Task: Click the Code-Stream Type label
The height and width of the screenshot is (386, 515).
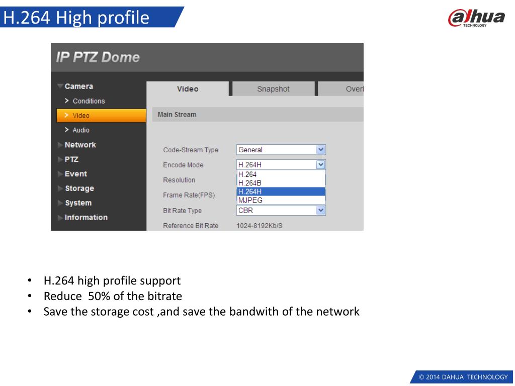Action: point(191,150)
